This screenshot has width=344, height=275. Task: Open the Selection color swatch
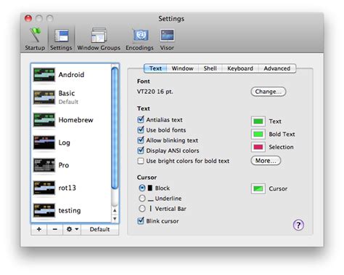click(258, 147)
